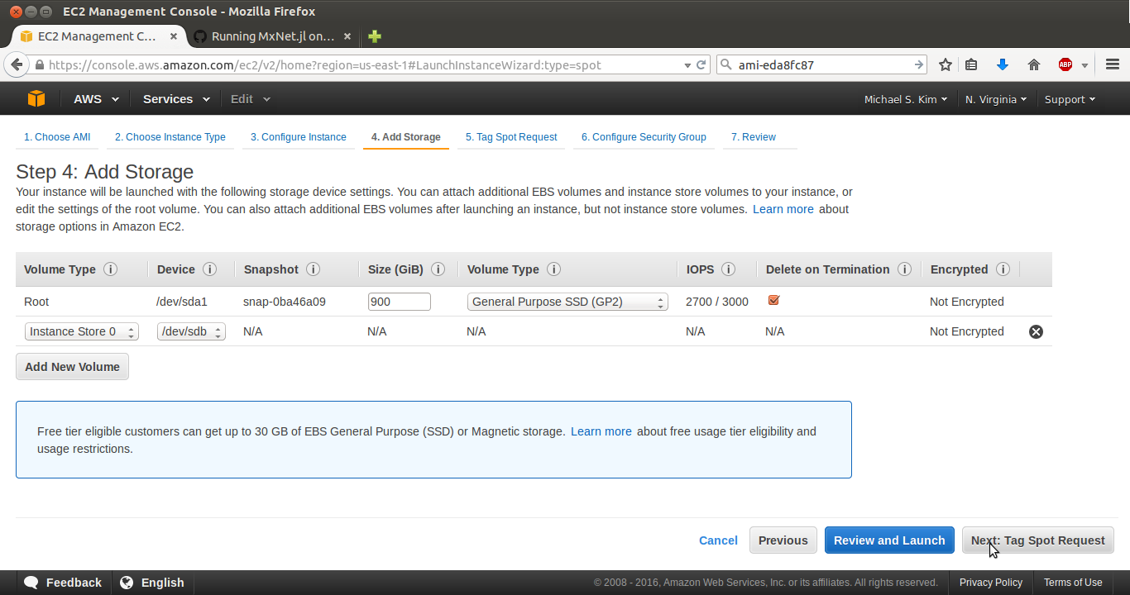Viewport: 1130px width, 595px height.
Task: Open the Feedback button in footer
Action: 64,583
